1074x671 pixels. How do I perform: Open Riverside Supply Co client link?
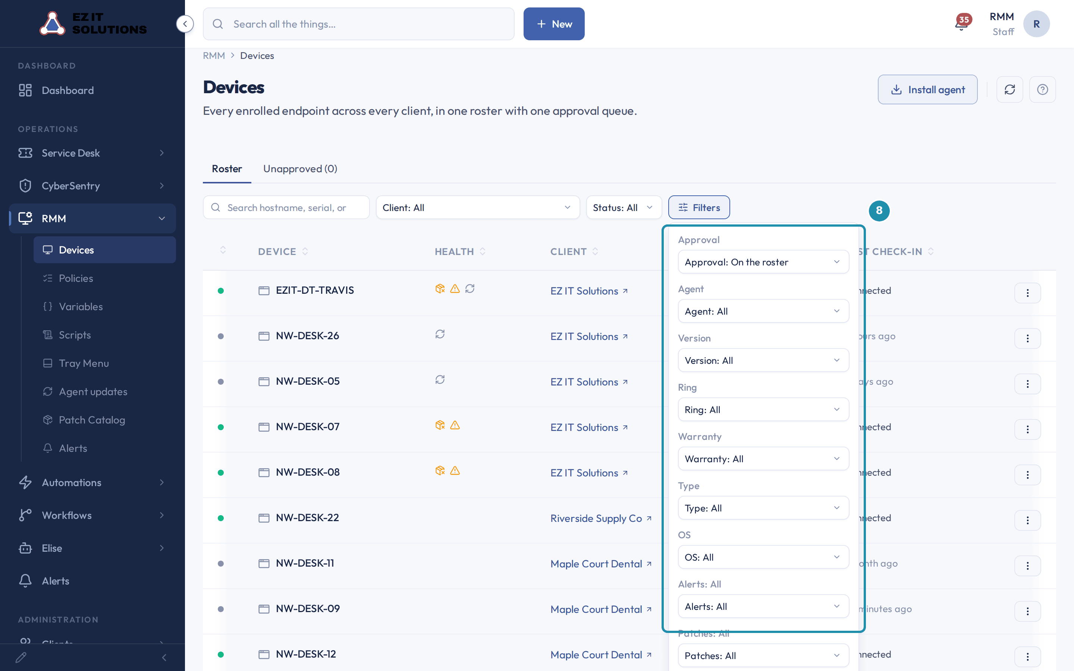[601, 519]
